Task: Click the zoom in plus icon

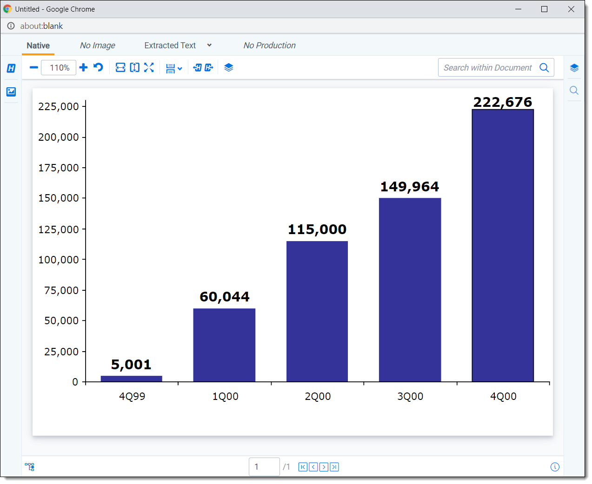Action: [84, 68]
